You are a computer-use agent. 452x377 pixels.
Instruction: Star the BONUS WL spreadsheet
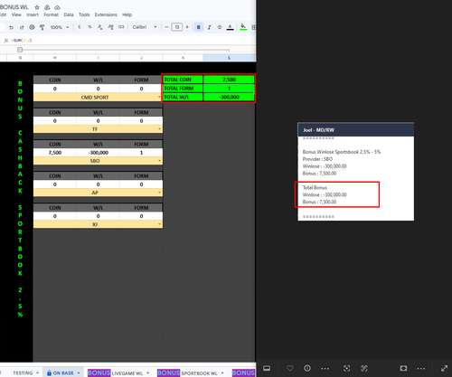37,7
